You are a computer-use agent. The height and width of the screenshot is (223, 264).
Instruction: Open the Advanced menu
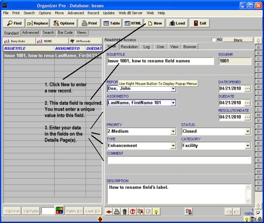click(x=76, y=13)
